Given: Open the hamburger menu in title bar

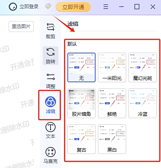Looking at the screenshot, I should pyautogui.click(x=106, y=7).
